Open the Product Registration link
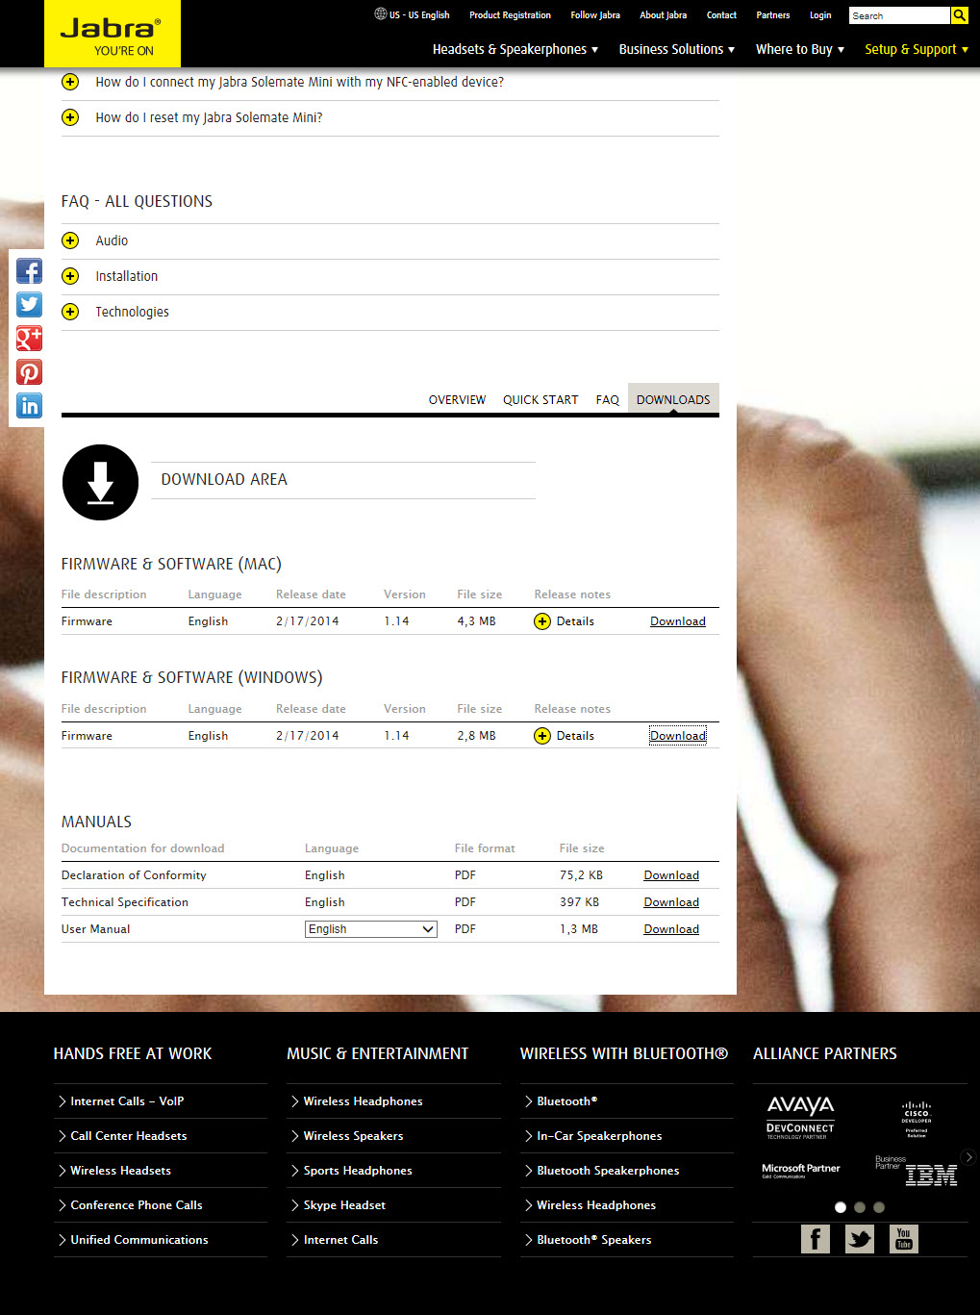 (510, 15)
